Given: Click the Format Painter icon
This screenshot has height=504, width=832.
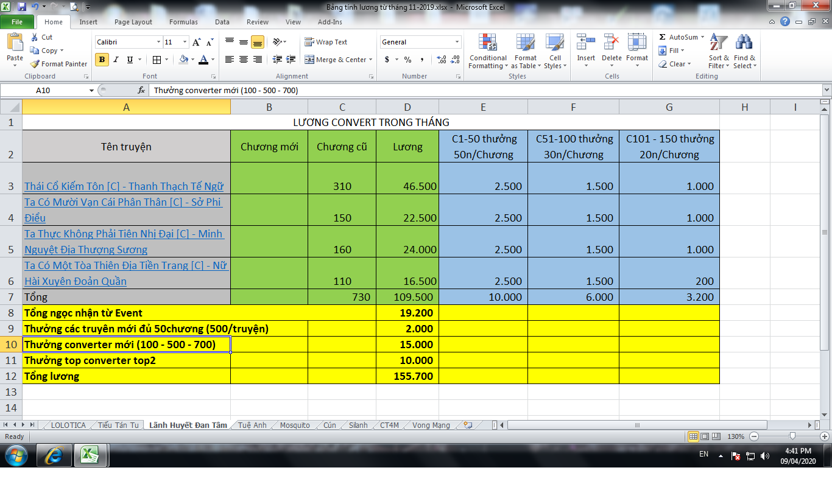Looking at the screenshot, I should click(x=35, y=64).
